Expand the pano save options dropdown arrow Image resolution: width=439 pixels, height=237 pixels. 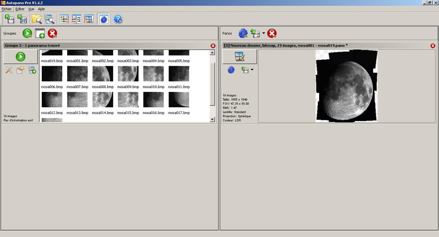(x=252, y=70)
